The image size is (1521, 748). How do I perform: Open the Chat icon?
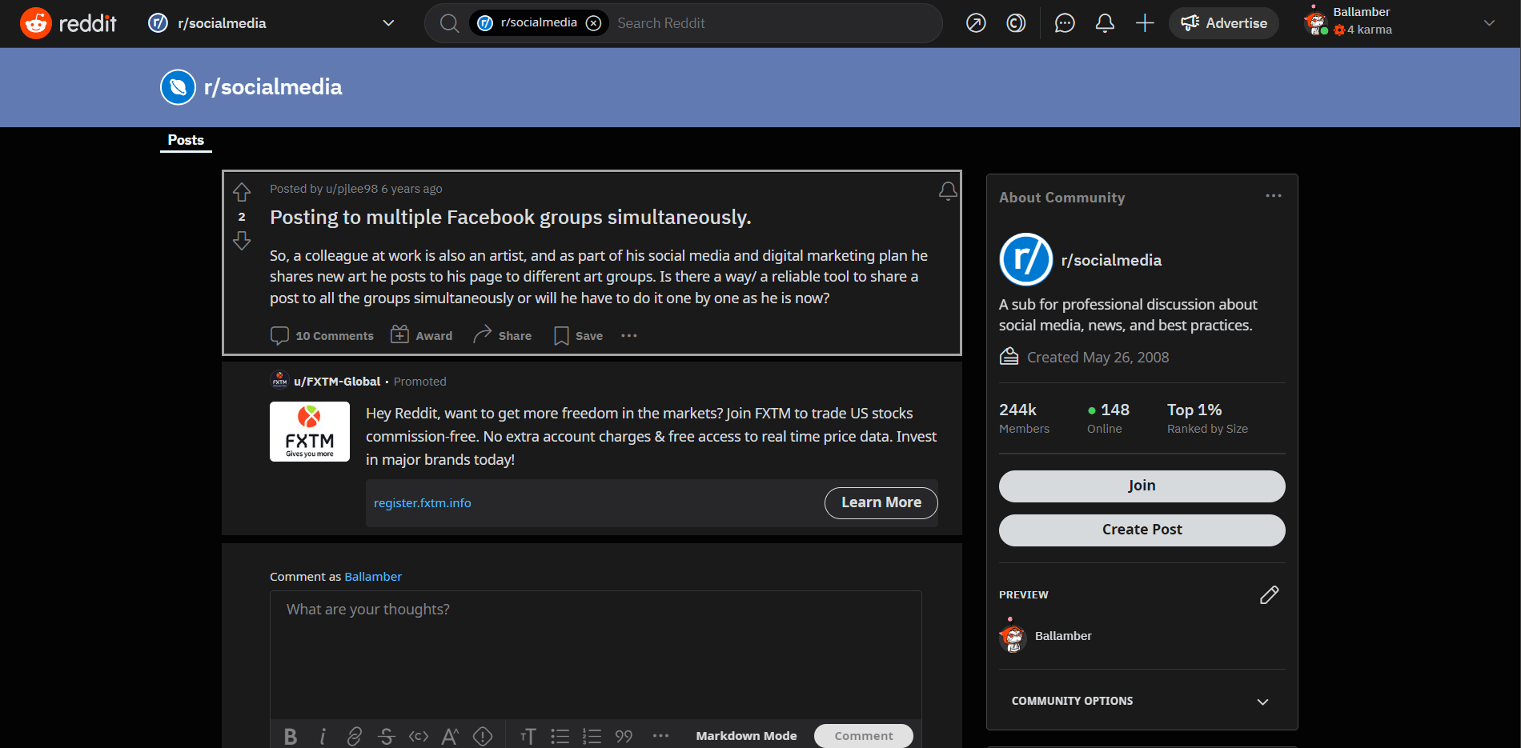pos(1065,23)
